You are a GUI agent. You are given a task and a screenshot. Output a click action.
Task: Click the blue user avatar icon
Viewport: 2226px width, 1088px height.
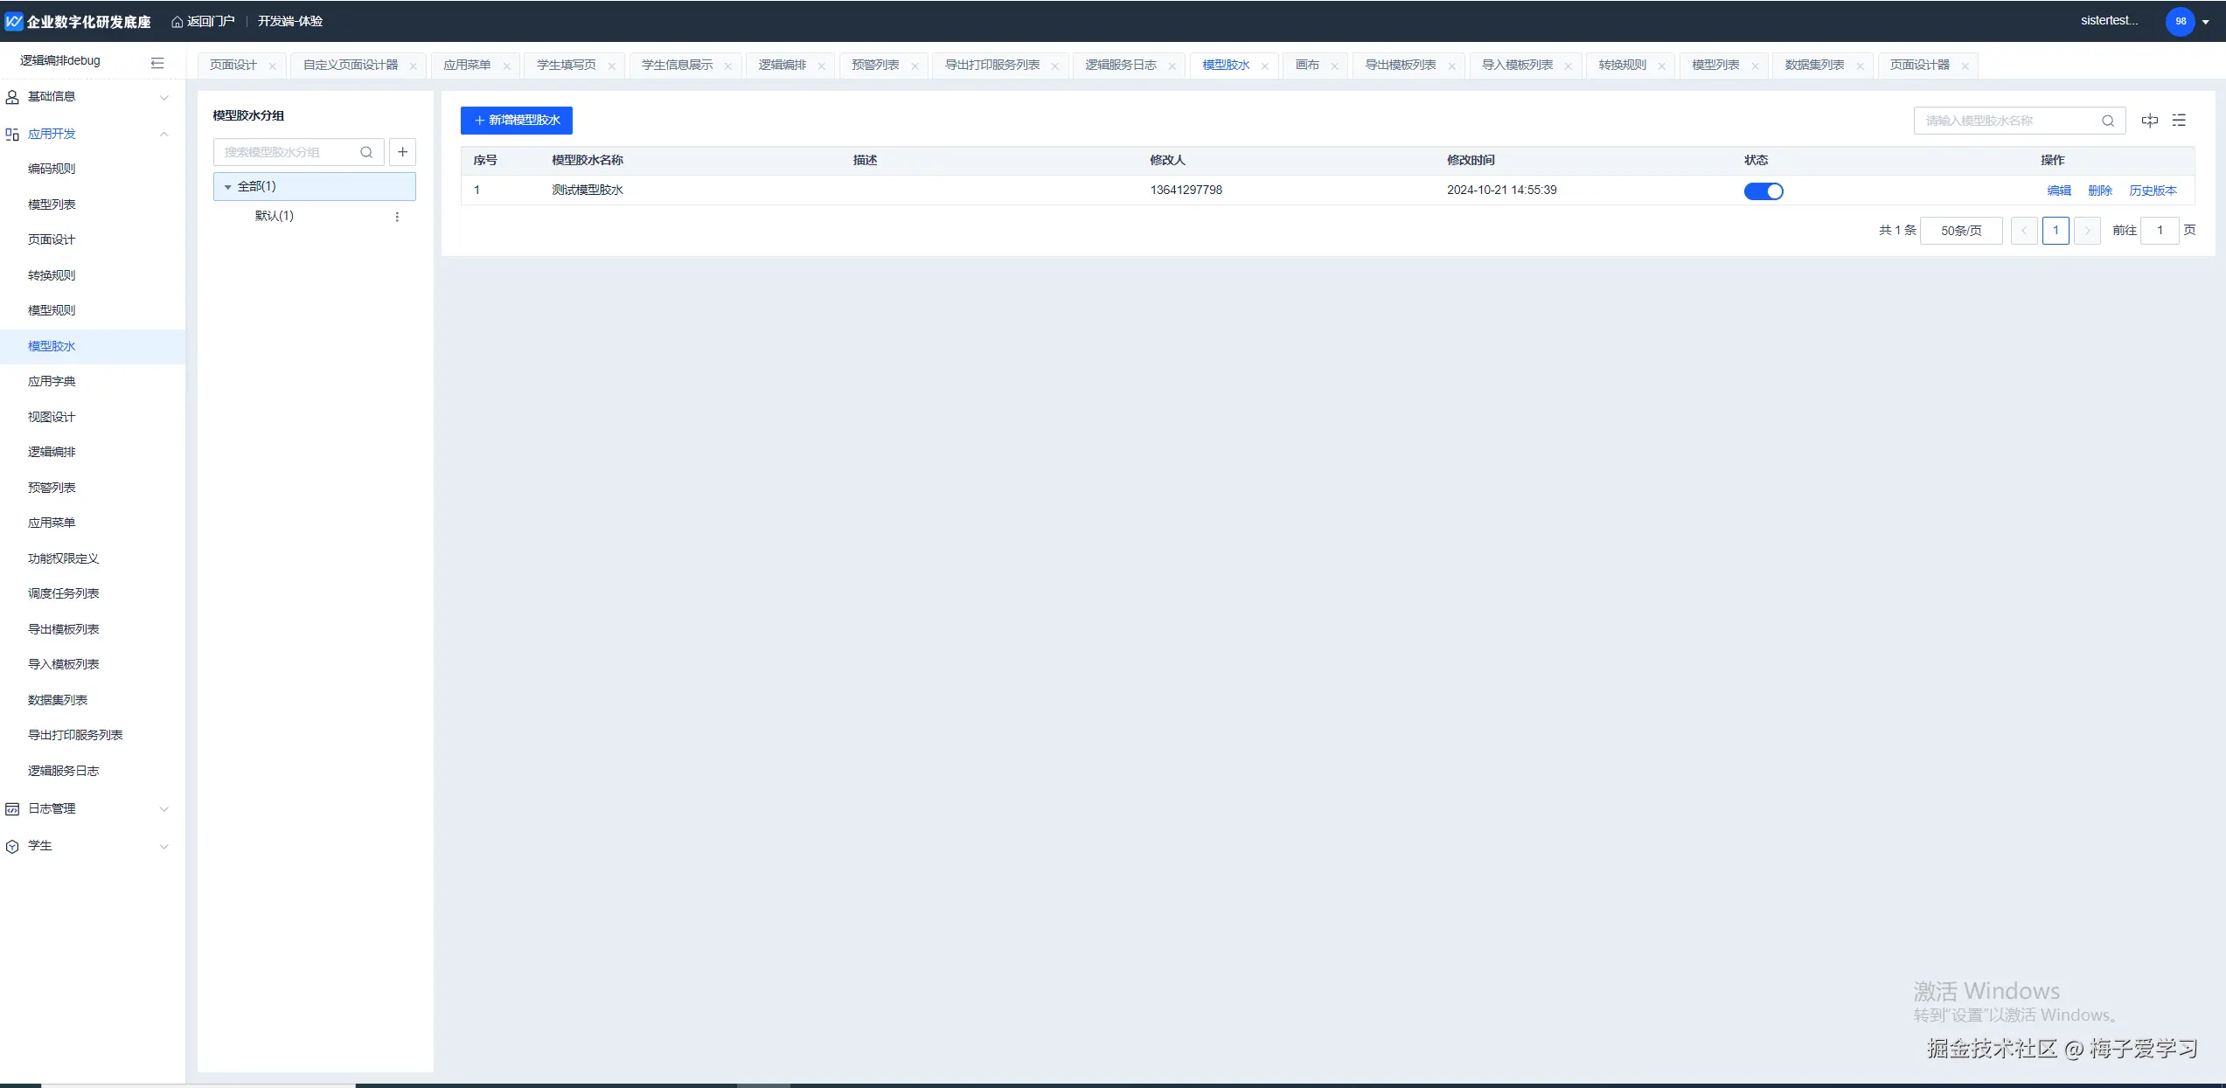tap(2180, 21)
